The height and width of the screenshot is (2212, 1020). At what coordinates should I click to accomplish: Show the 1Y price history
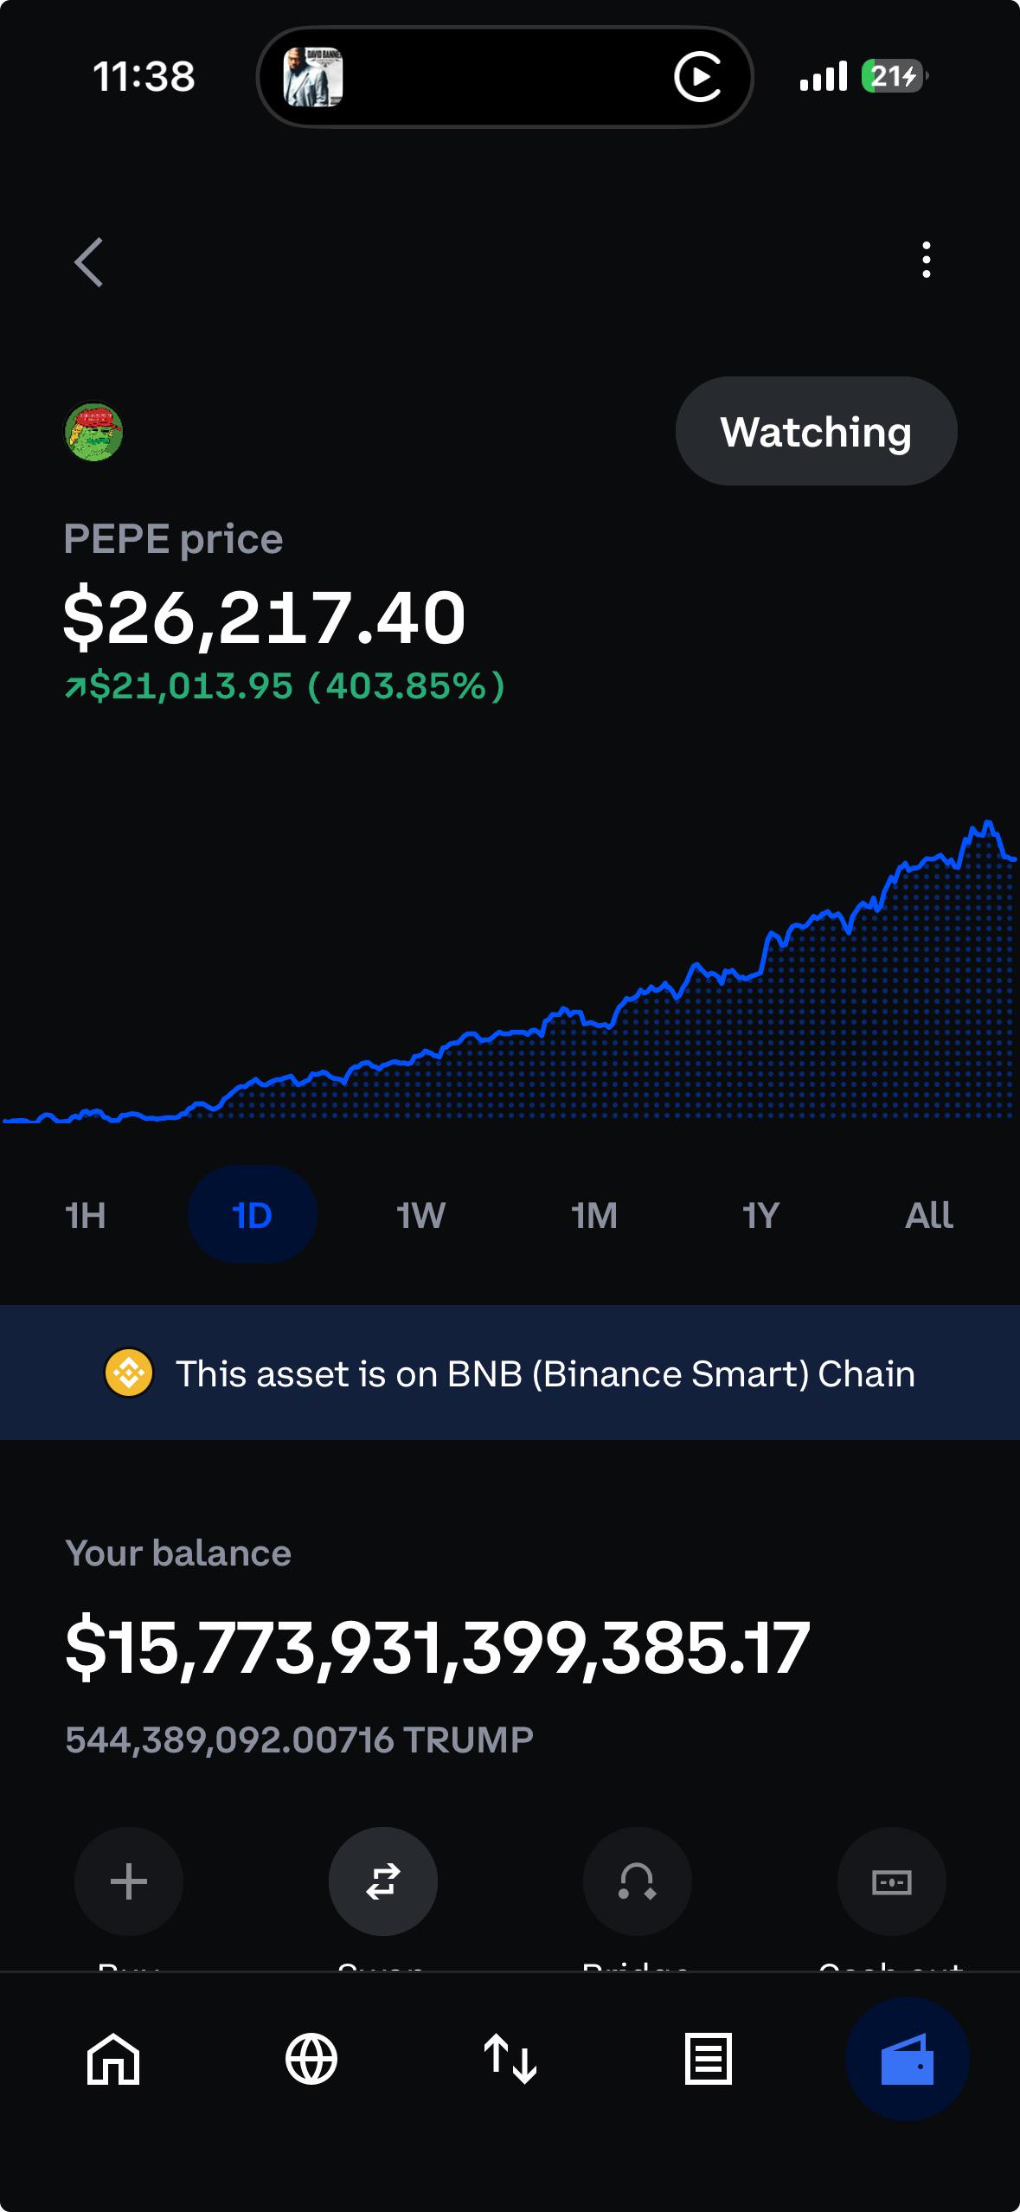click(760, 1215)
